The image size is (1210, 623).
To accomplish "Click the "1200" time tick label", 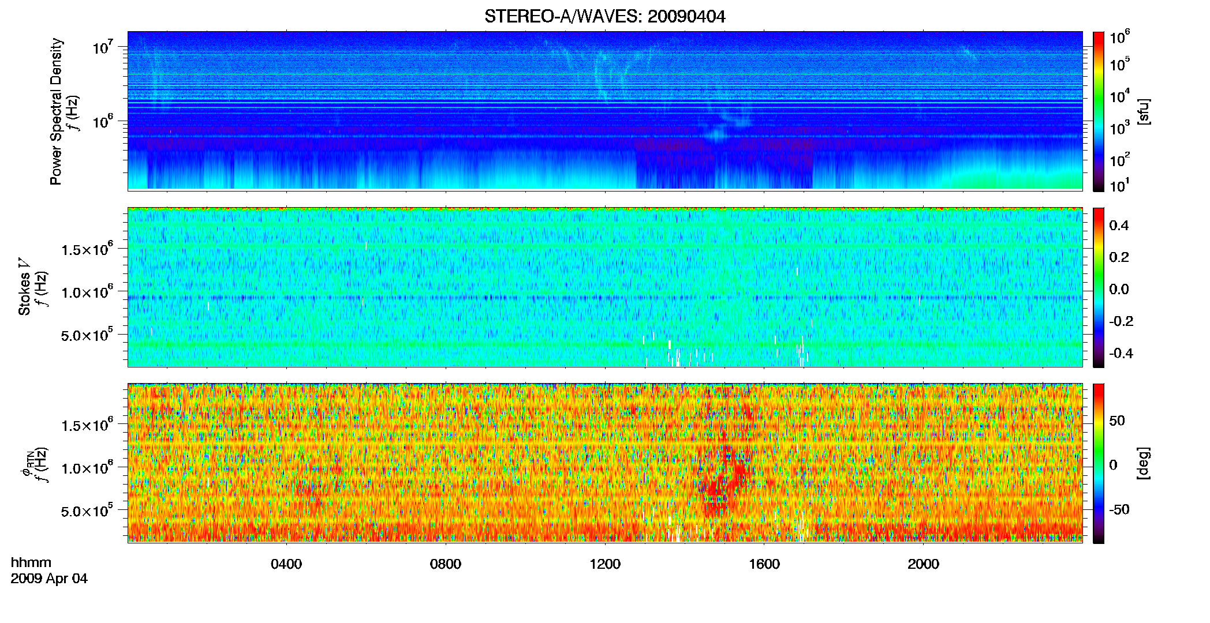I will pyautogui.click(x=605, y=564).
